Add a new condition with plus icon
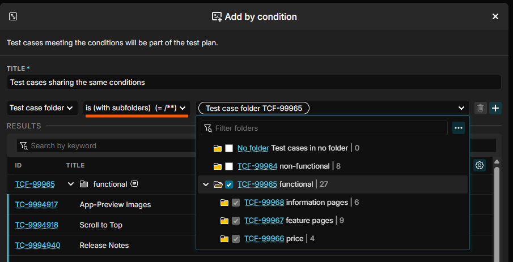The width and height of the screenshot is (513, 262). click(x=495, y=108)
